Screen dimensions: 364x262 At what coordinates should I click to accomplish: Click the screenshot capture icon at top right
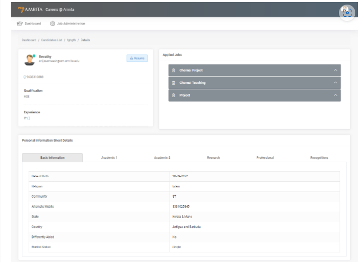(347, 13)
